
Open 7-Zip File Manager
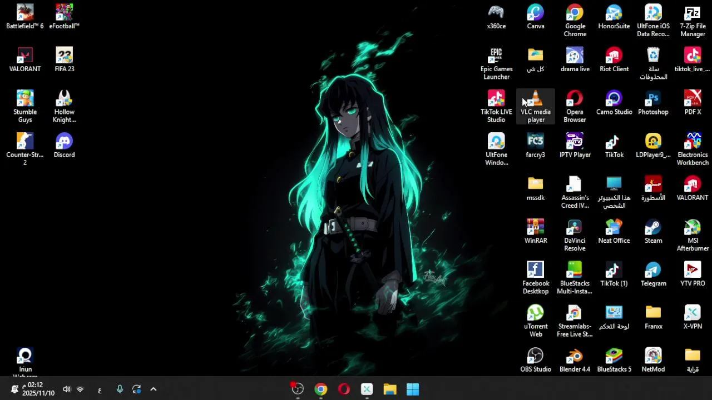693,21
